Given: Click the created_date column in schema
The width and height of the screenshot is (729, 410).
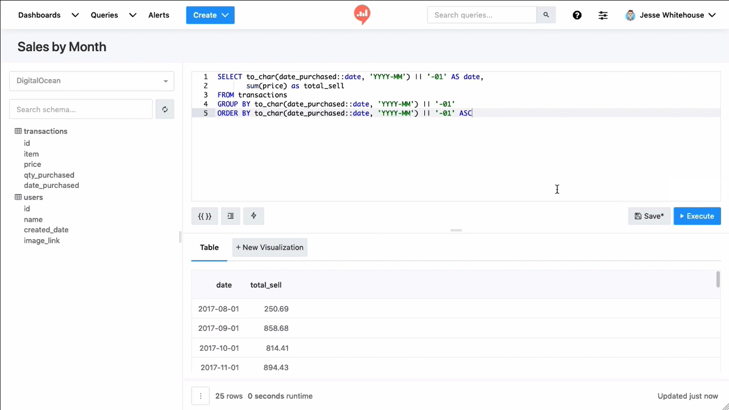Looking at the screenshot, I should [46, 230].
